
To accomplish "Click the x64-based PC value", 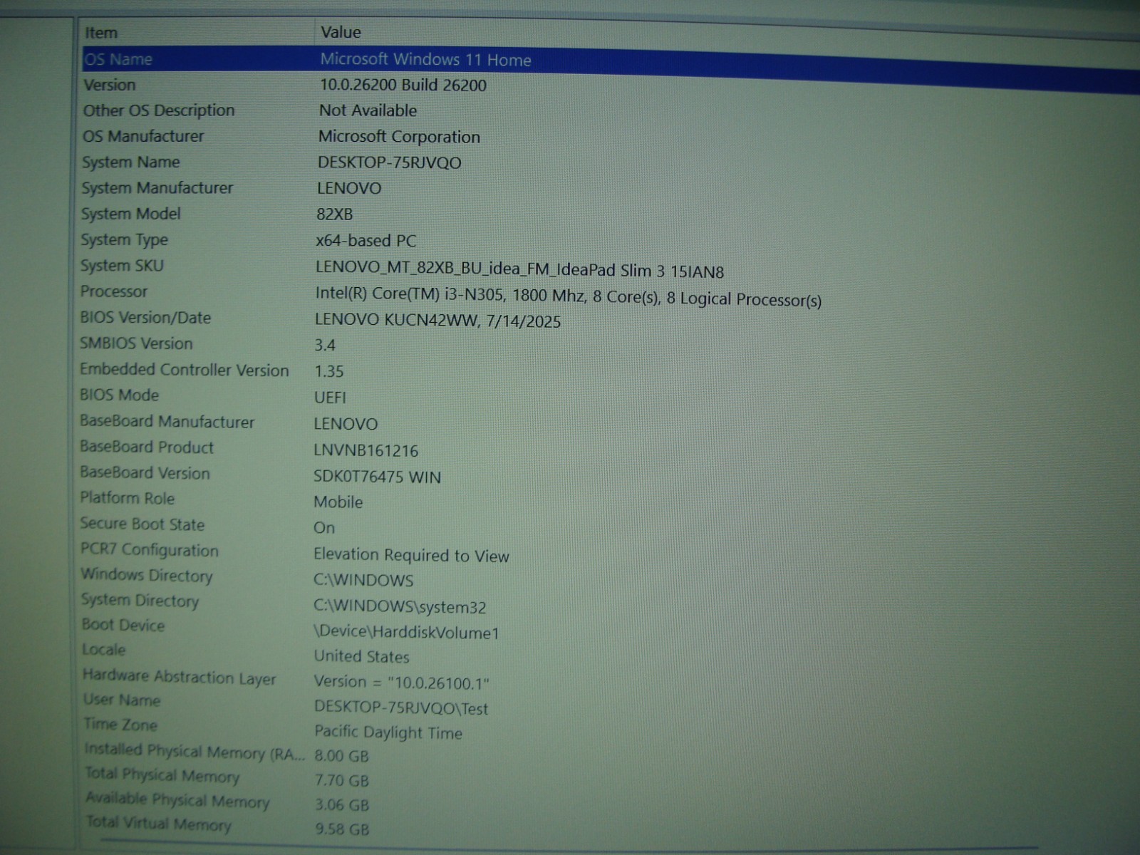I will tap(366, 241).
